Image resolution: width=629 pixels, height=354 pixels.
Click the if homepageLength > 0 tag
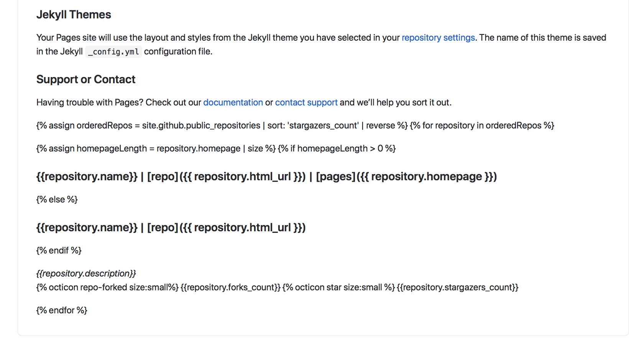click(x=337, y=148)
